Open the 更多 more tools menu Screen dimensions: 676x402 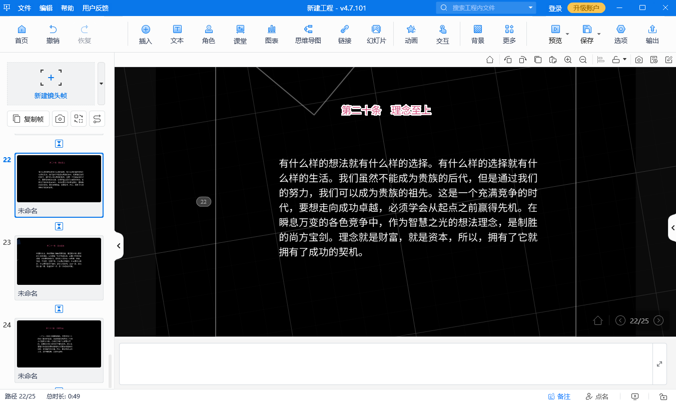tap(509, 35)
